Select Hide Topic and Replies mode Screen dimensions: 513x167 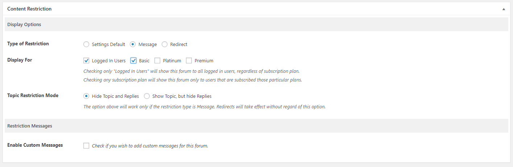86,96
